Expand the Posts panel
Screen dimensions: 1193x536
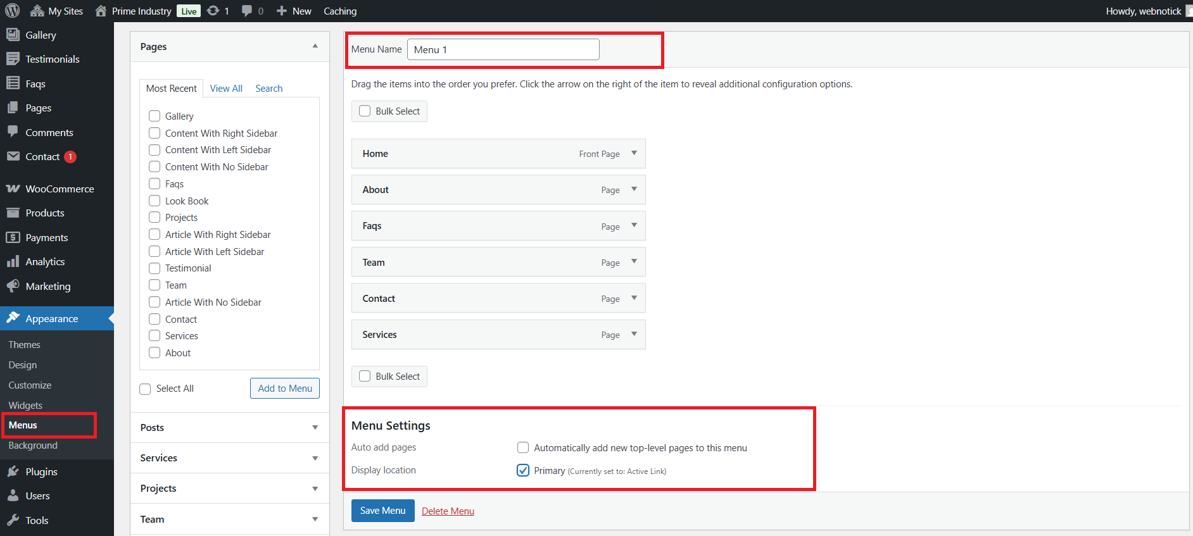[x=315, y=428]
